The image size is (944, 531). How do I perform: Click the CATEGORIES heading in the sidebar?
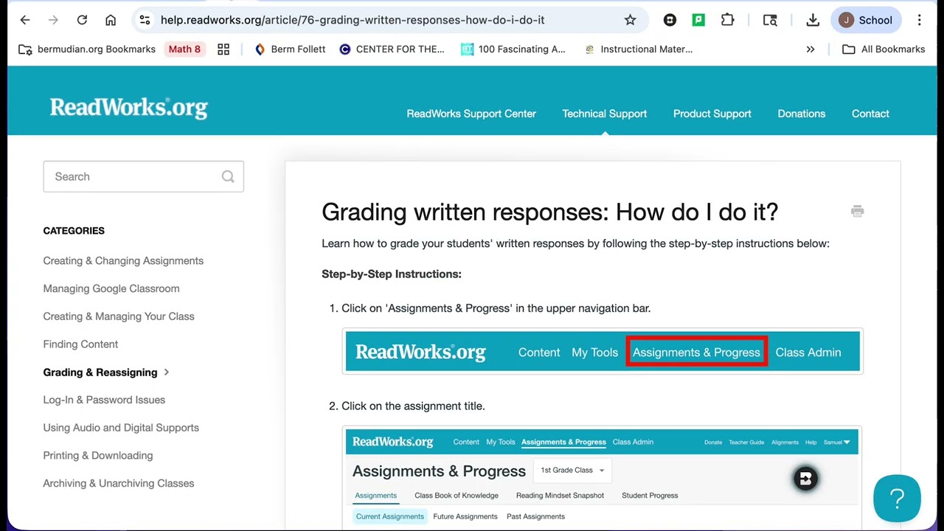pyautogui.click(x=74, y=231)
